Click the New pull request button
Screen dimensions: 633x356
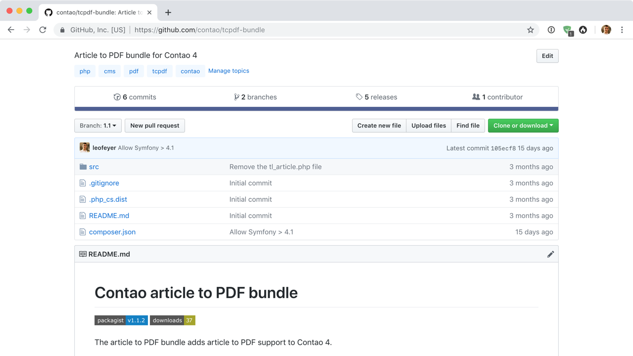pos(155,126)
